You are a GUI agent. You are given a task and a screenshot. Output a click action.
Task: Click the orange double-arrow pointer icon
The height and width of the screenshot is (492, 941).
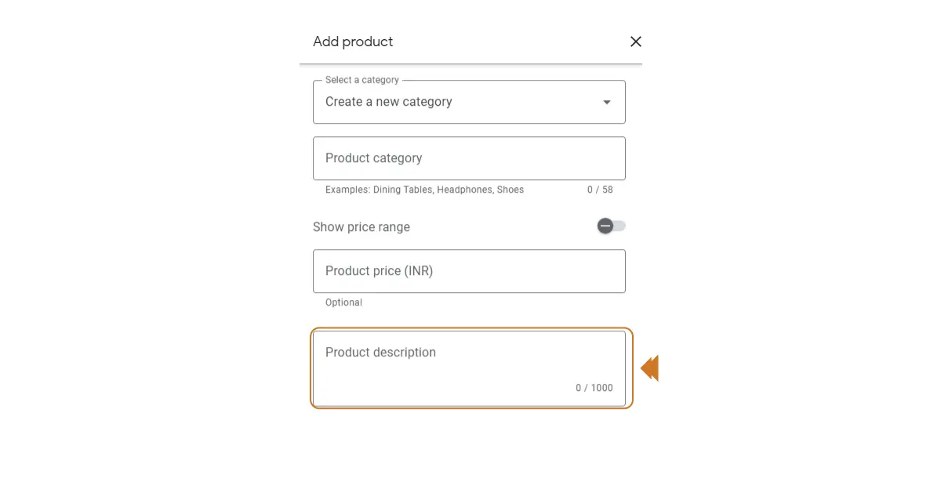point(649,368)
